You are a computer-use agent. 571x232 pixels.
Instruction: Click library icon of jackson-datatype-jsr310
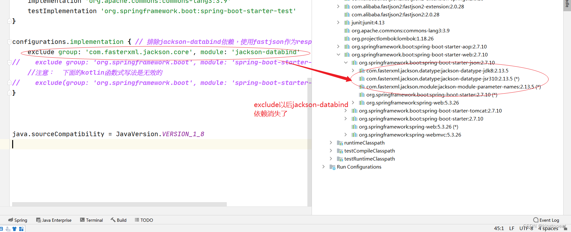(x=362, y=79)
